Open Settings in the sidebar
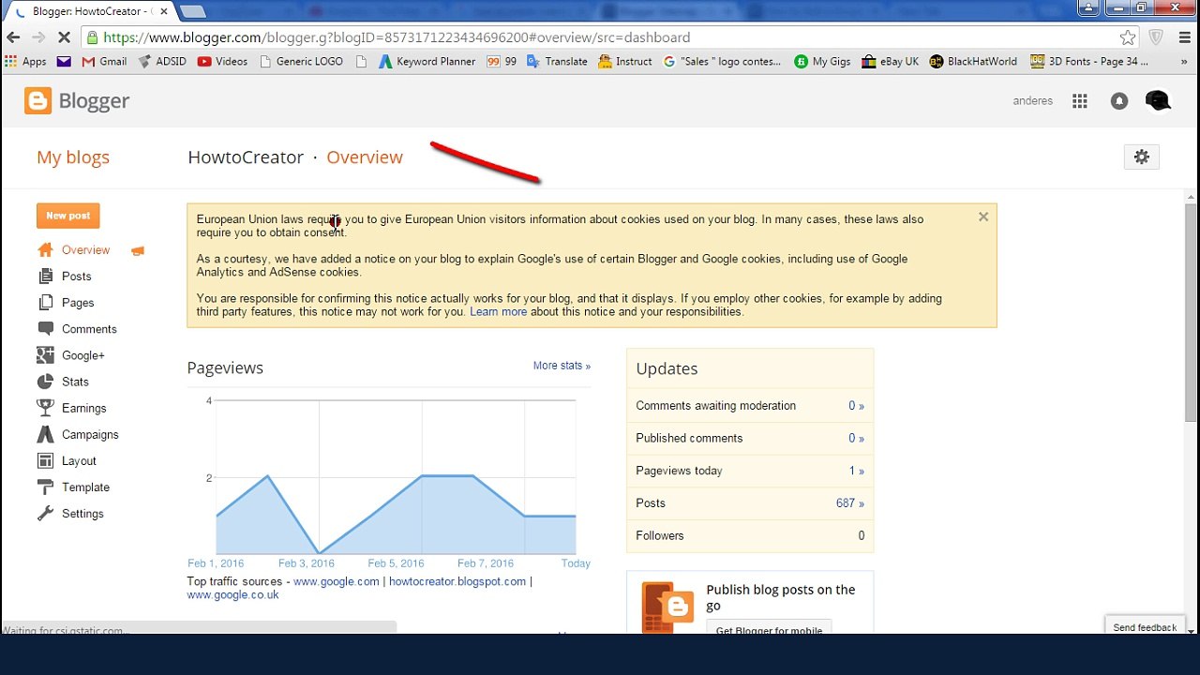1200x675 pixels. (x=82, y=514)
